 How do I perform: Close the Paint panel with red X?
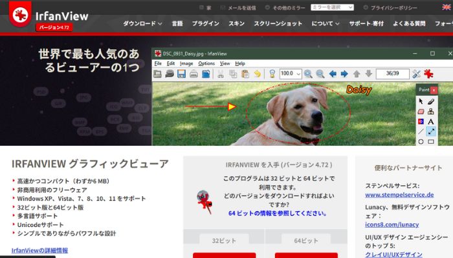434,90
